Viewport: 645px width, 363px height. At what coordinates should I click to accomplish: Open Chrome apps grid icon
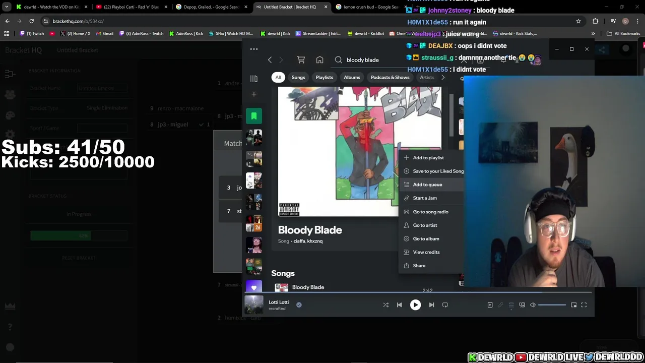click(x=7, y=34)
